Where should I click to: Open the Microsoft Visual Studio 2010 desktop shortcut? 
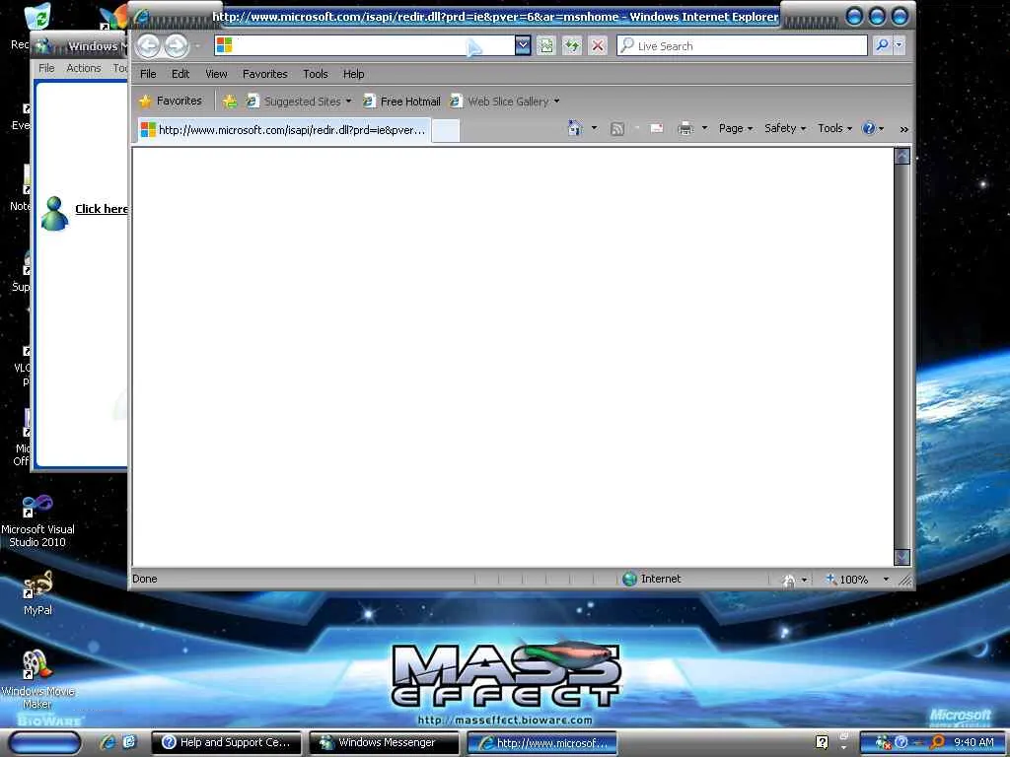[37, 521]
